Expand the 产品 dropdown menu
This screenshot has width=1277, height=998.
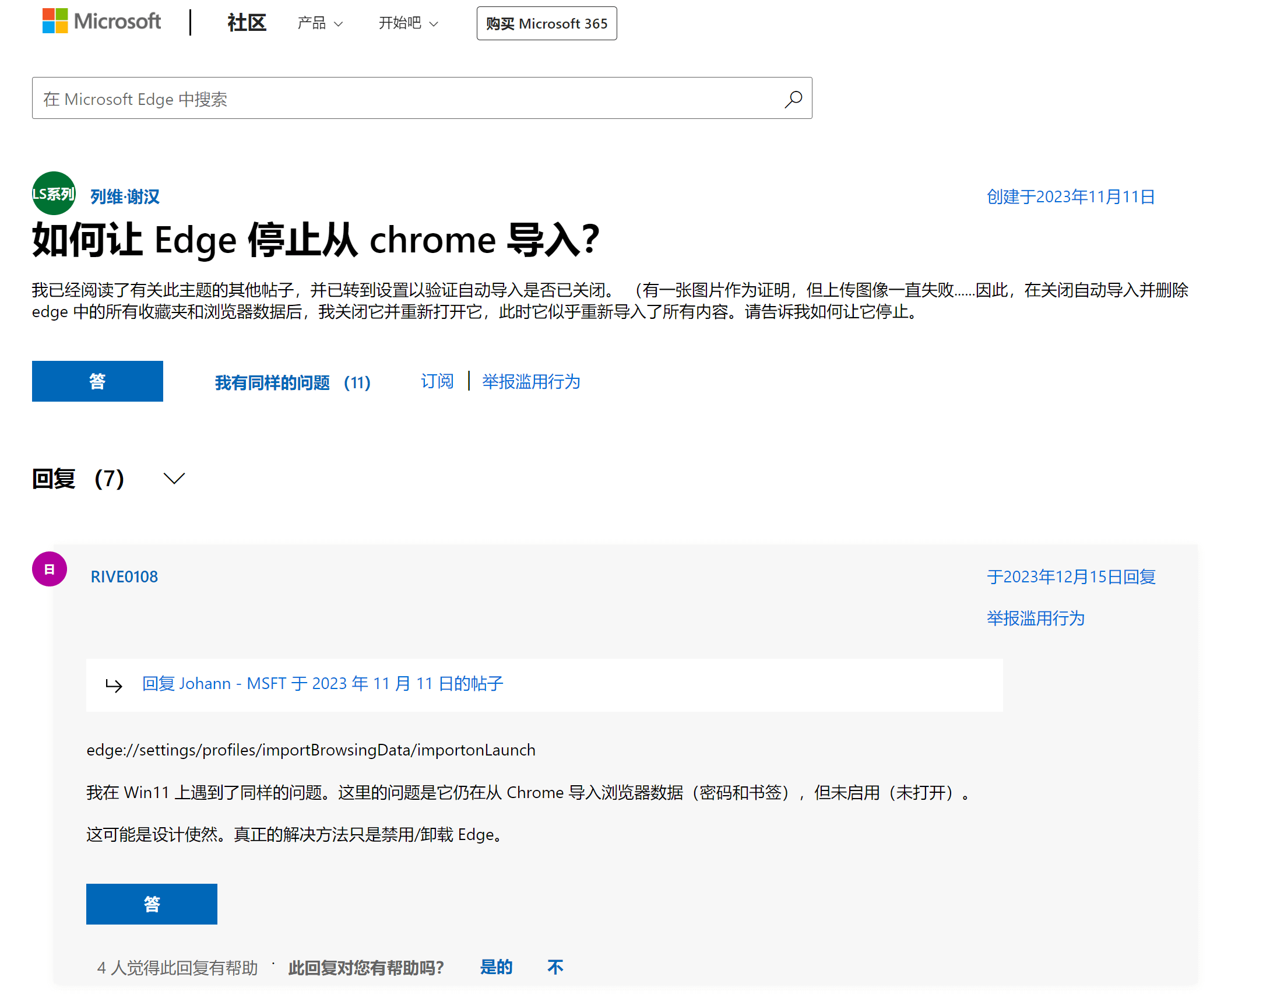point(319,23)
